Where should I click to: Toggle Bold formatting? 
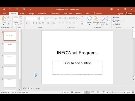pos(27,23)
